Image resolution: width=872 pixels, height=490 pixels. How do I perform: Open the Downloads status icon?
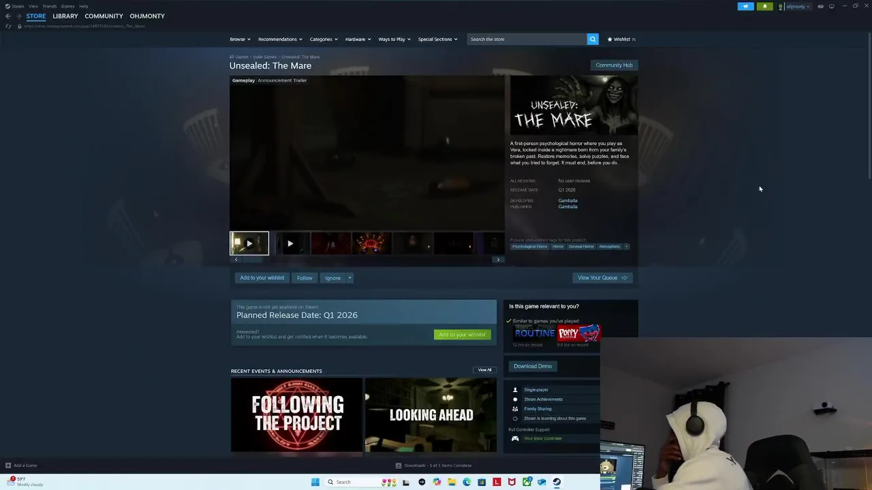click(399, 465)
